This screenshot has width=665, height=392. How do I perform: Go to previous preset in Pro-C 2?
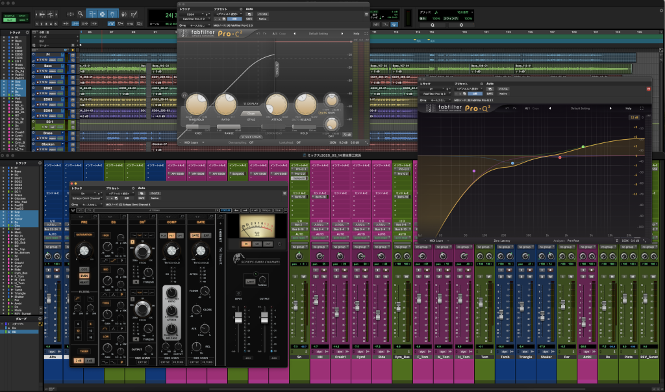pyautogui.click(x=294, y=34)
